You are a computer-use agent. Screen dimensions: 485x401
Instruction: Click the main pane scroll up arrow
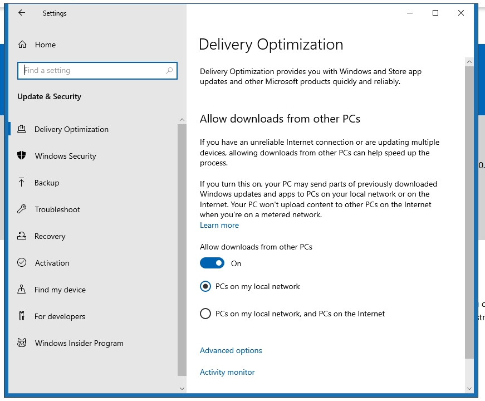click(x=469, y=62)
